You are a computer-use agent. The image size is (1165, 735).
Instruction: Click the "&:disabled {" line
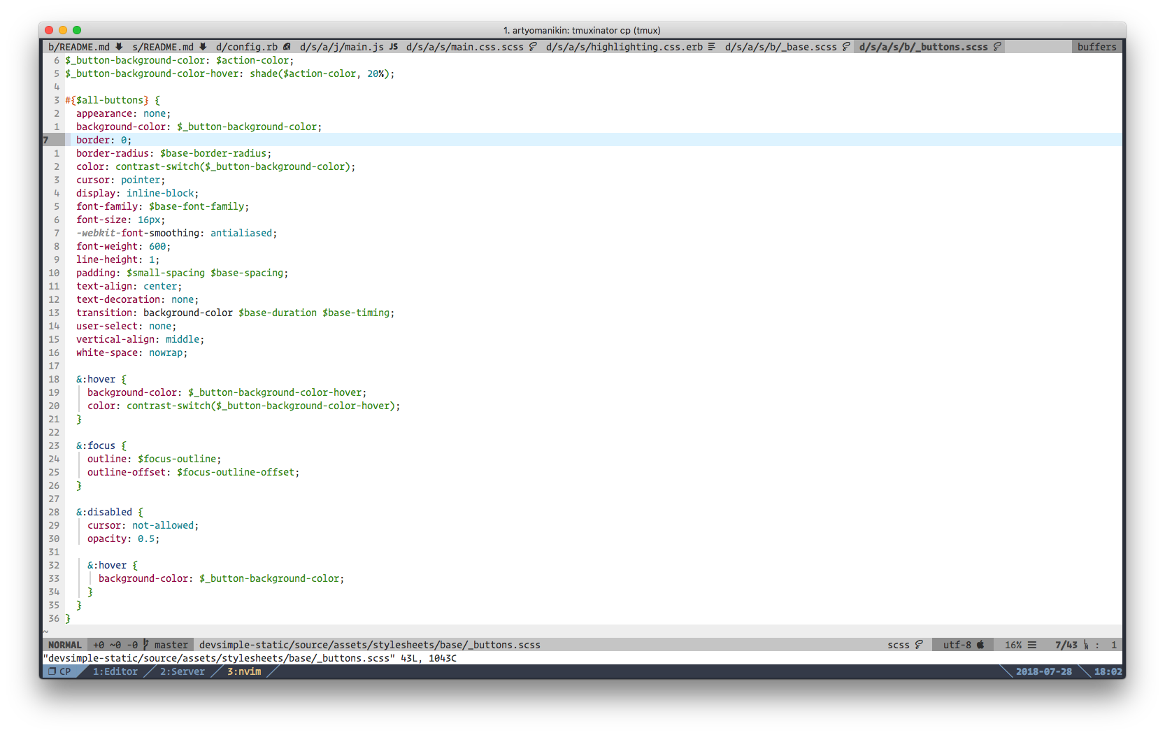(x=109, y=512)
